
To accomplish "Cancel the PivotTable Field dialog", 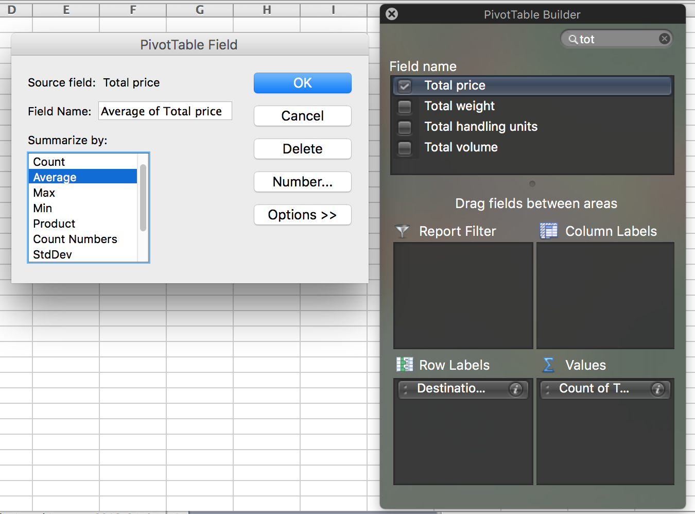I will click(x=303, y=116).
